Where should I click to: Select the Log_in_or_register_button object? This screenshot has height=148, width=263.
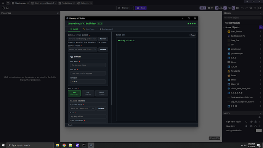click(x=242, y=102)
